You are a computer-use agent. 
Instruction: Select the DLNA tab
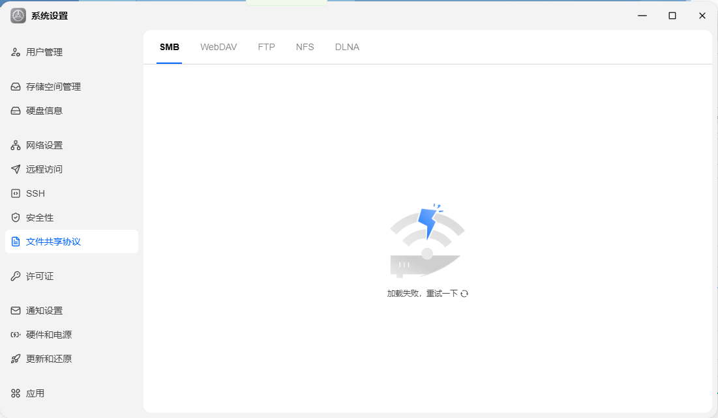pyautogui.click(x=347, y=47)
